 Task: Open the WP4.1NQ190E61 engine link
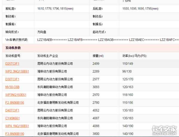click(x=17, y=126)
